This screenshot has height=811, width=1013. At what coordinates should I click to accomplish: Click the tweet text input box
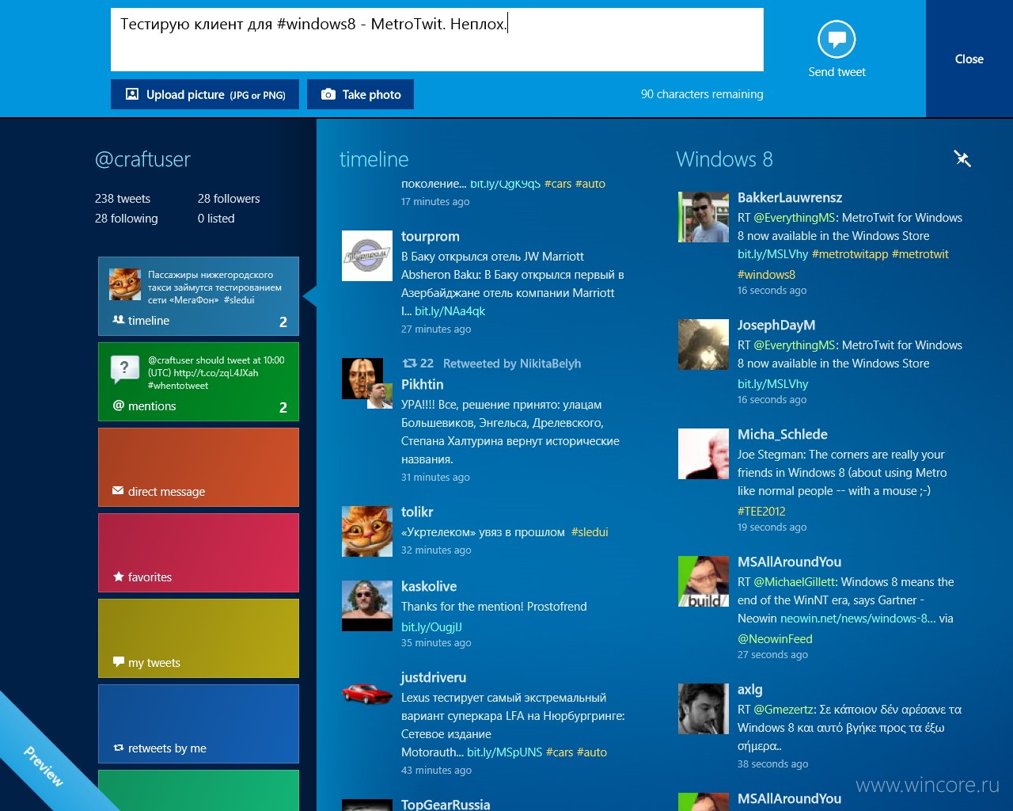(437, 40)
